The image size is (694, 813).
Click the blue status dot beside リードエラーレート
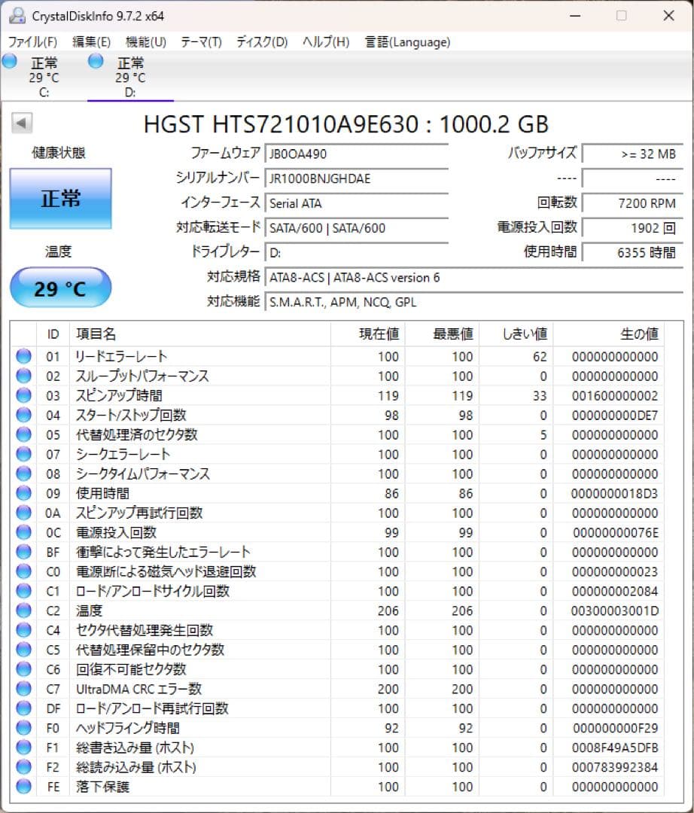[x=23, y=357]
